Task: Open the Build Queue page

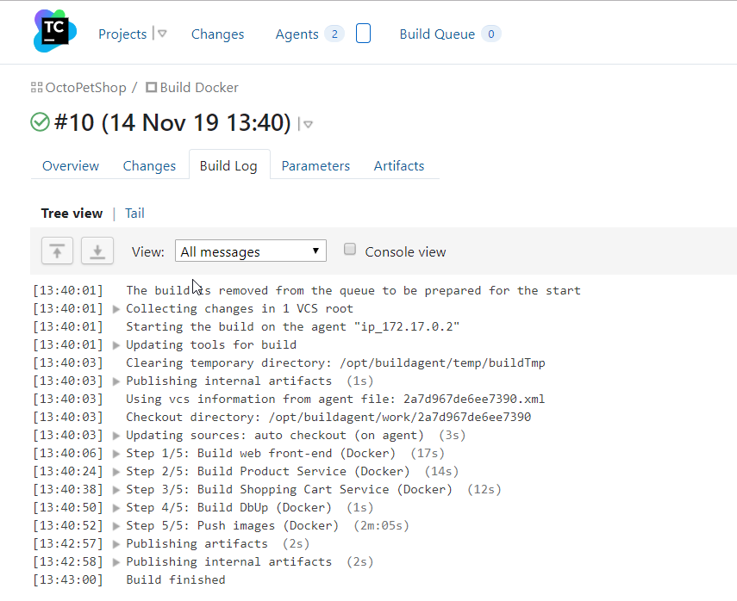Action: point(437,34)
